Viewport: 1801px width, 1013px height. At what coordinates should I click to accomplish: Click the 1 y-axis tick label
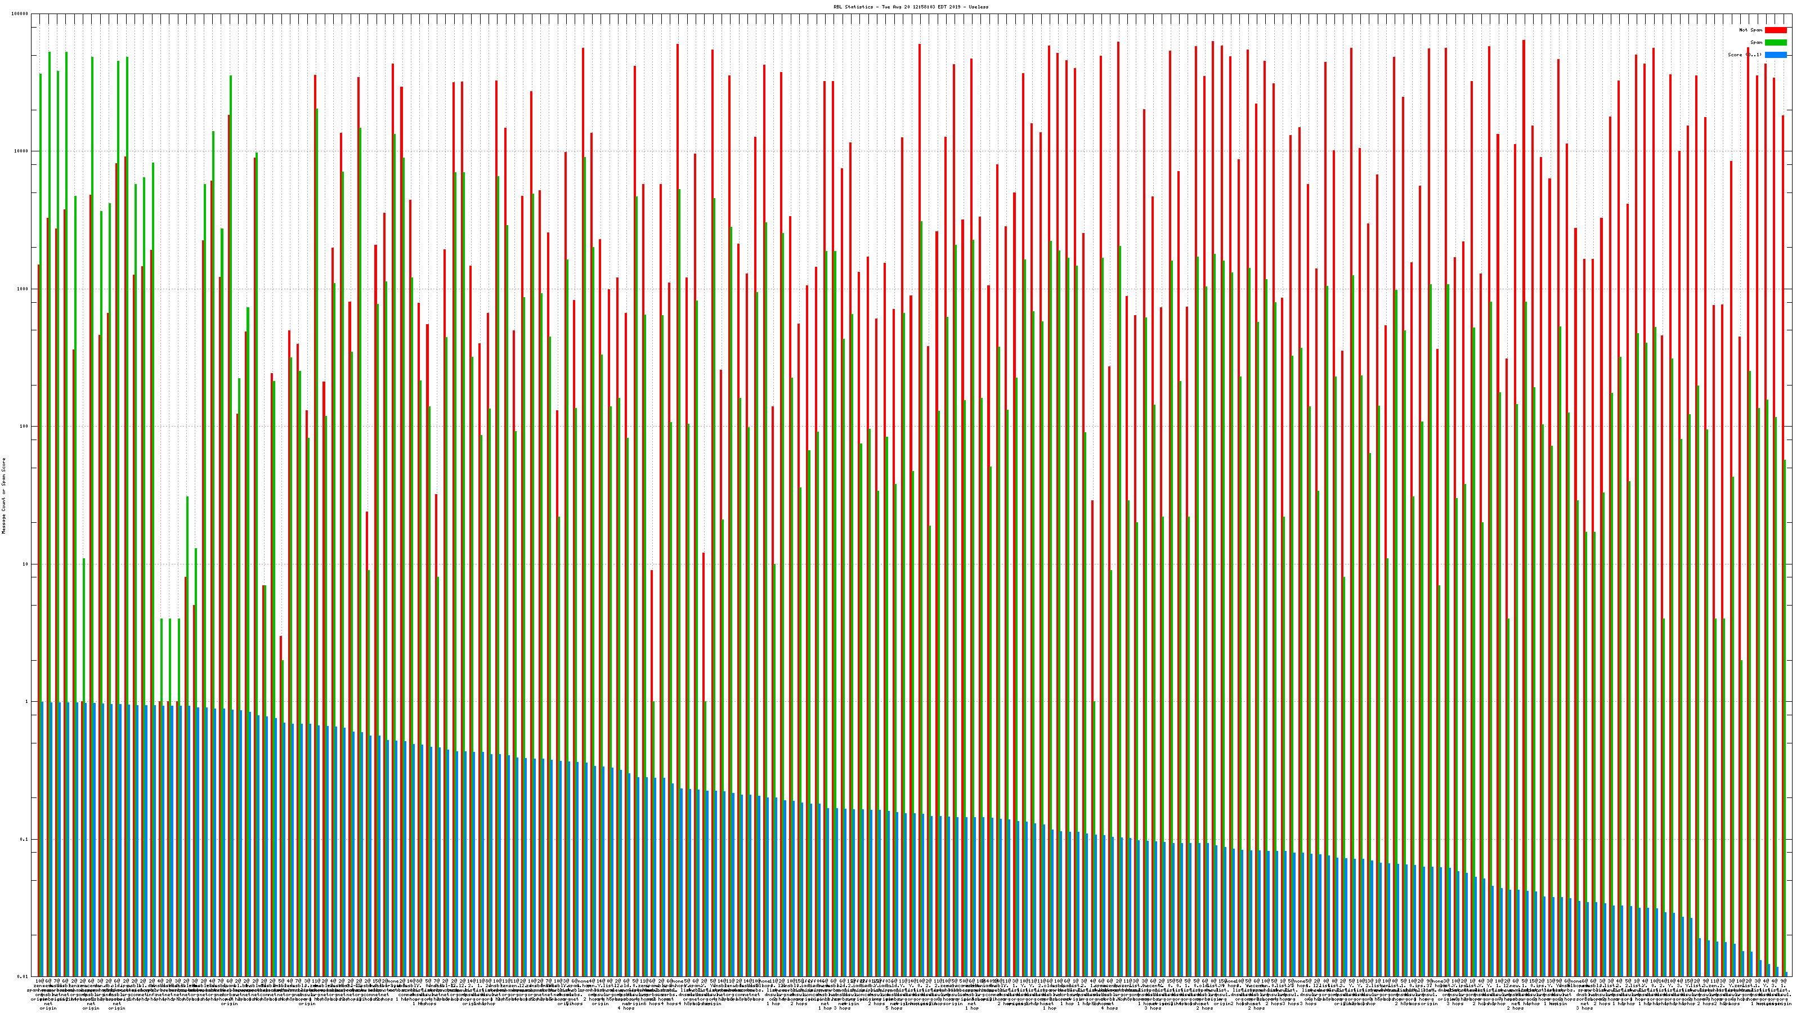(27, 701)
